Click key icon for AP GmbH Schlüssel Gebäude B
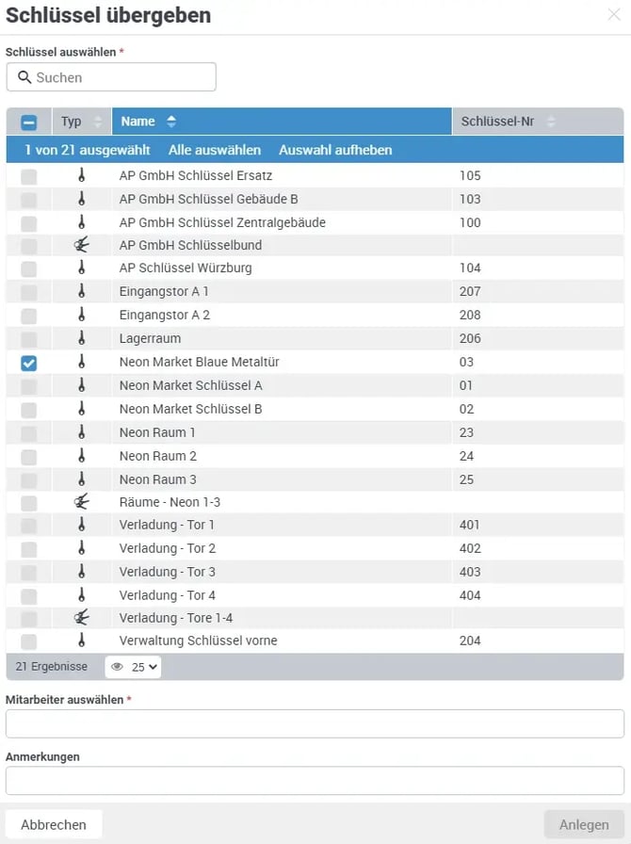Image resolution: width=631 pixels, height=844 pixels. pyautogui.click(x=81, y=199)
